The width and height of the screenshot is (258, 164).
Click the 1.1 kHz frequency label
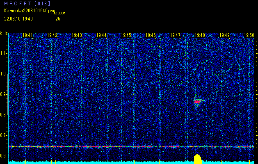coord(3,53)
